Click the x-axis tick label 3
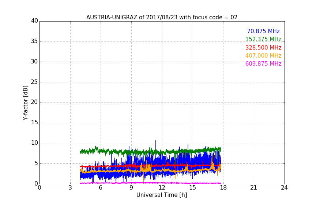The width and height of the screenshot is (316, 210). click(70, 188)
